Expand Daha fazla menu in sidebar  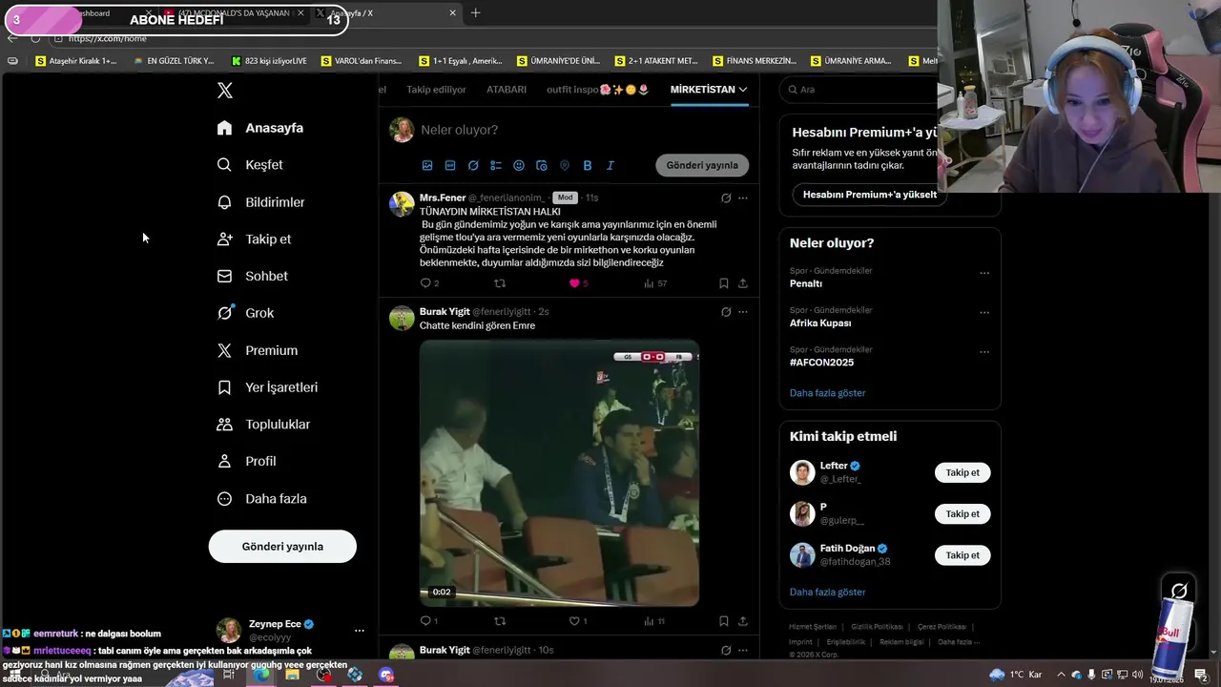click(262, 498)
